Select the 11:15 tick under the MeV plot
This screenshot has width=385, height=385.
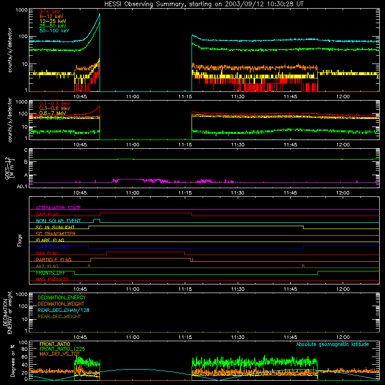185,145
